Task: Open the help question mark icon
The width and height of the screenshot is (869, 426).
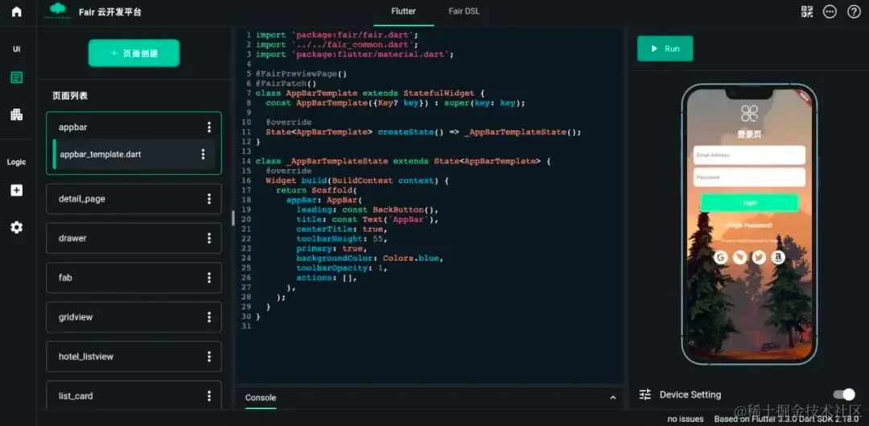Action: 854,11
